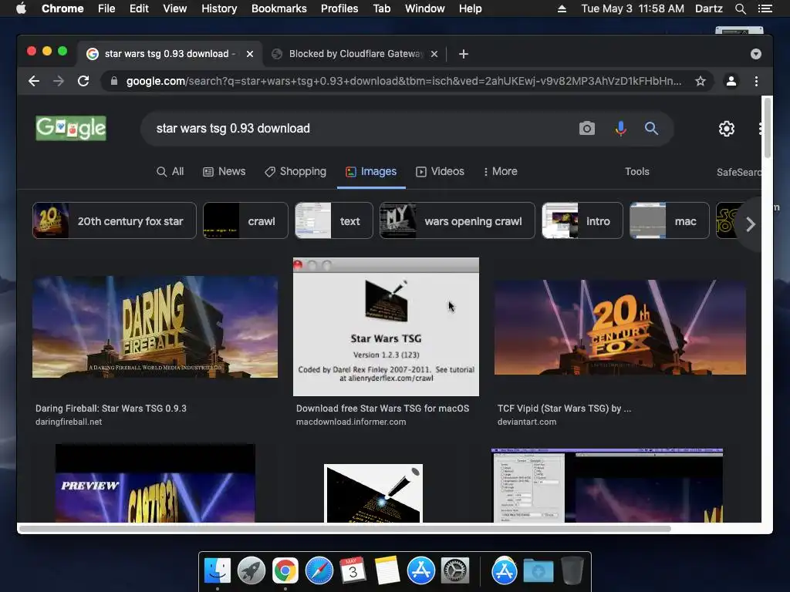790x592 pixels.
Task: Click the horizontal scrollbar at window bottom
Action: [345, 529]
